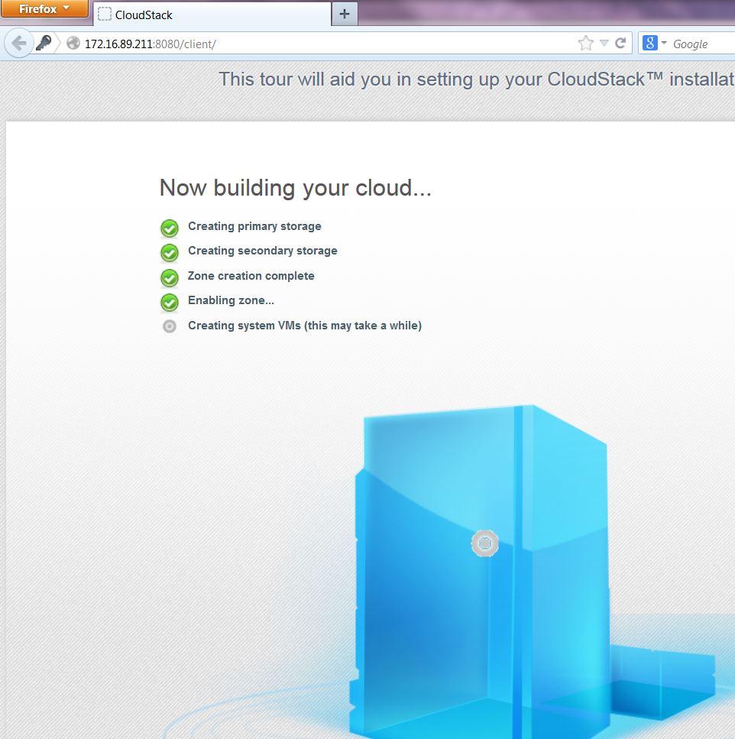This screenshot has width=735, height=739.
Task: Go back using the back arrow
Action: [x=19, y=44]
